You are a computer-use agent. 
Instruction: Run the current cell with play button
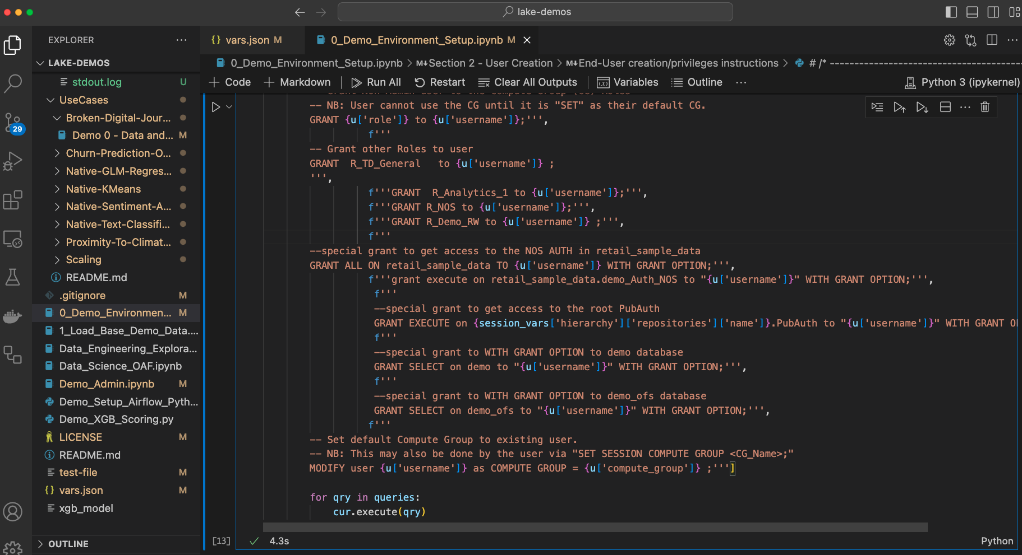tap(216, 107)
